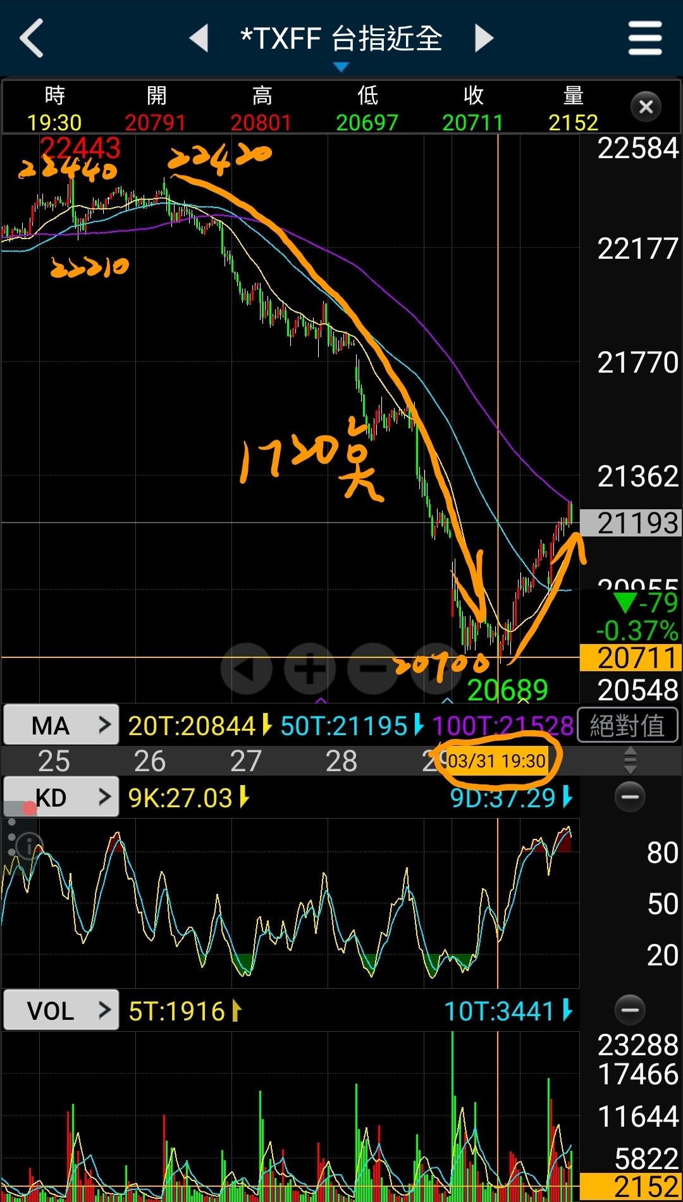Open the KD indicator selector

click(61, 797)
